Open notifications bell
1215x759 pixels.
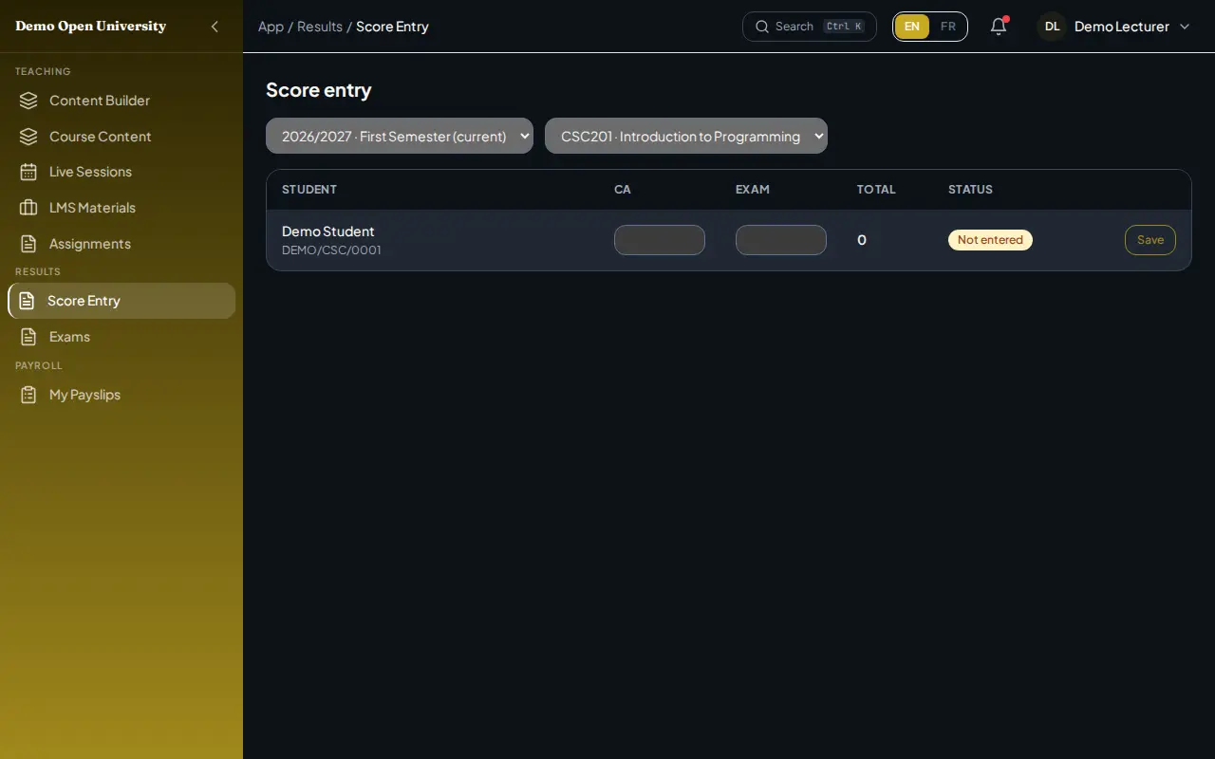click(x=999, y=27)
